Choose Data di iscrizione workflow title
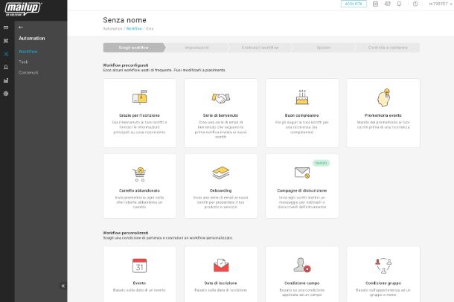Viewport: 454px width, 302px height. click(x=220, y=283)
